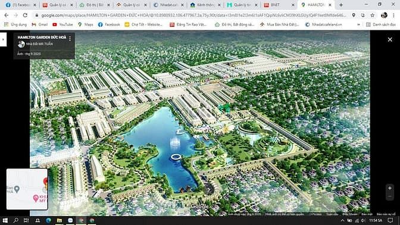Open File Explorer from the taskbar
The height and width of the screenshot is (225, 400).
[x=60, y=220]
